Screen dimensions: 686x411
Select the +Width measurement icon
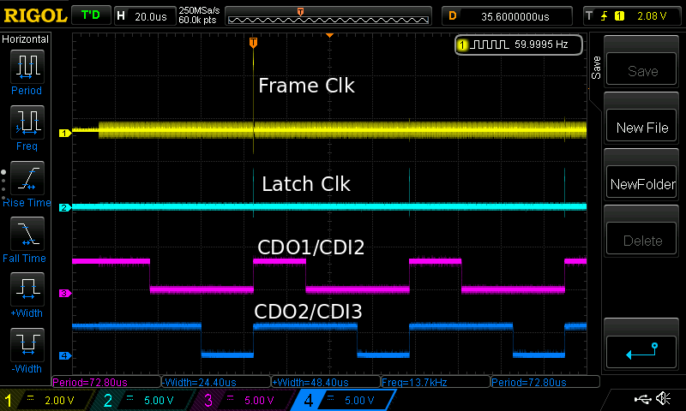(x=27, y=289)
